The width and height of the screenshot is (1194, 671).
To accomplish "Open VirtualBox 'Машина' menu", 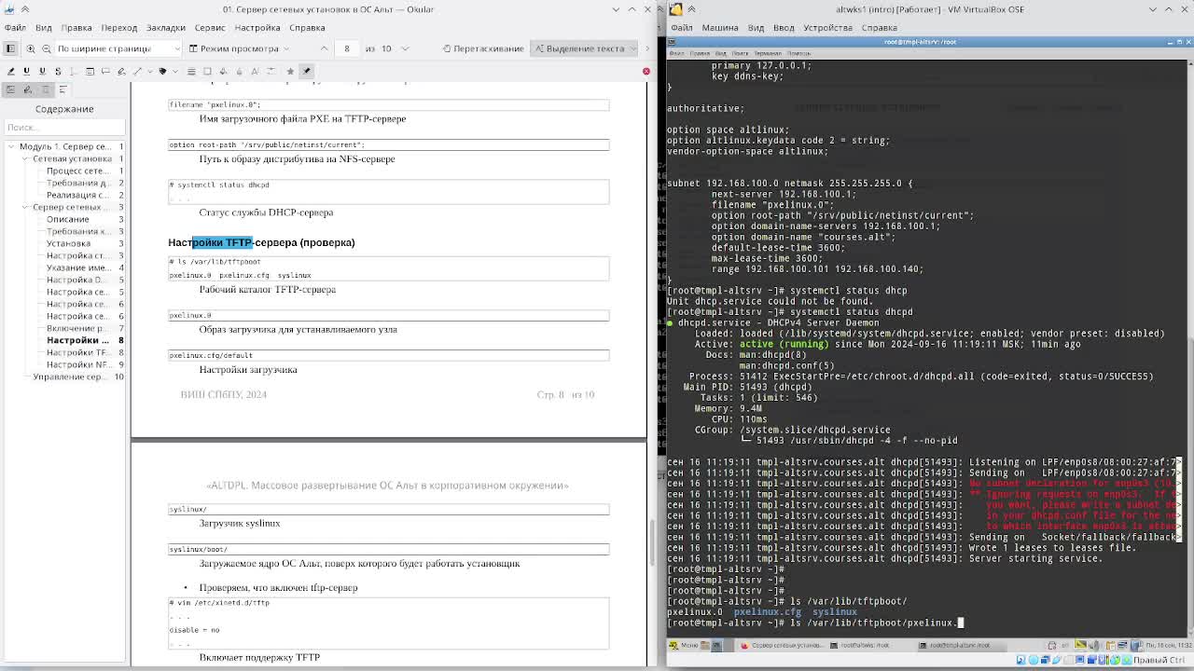I will (720, 28).
